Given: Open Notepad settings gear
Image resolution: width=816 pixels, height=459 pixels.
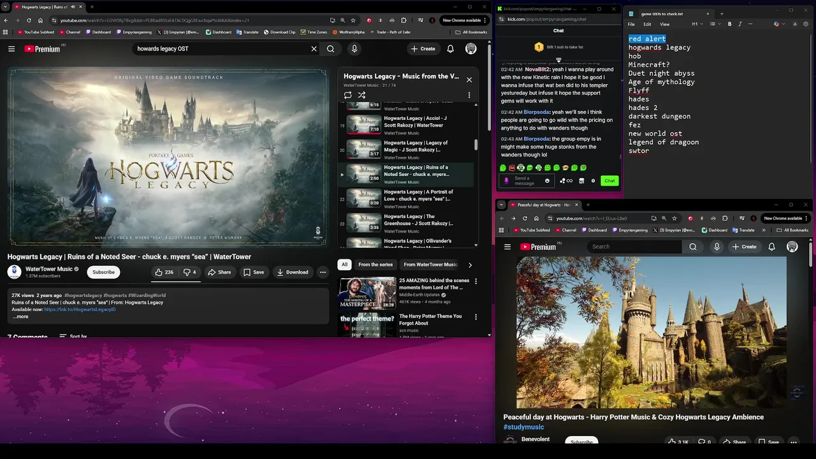Looking at the screenshot, I should click(806, 24).
